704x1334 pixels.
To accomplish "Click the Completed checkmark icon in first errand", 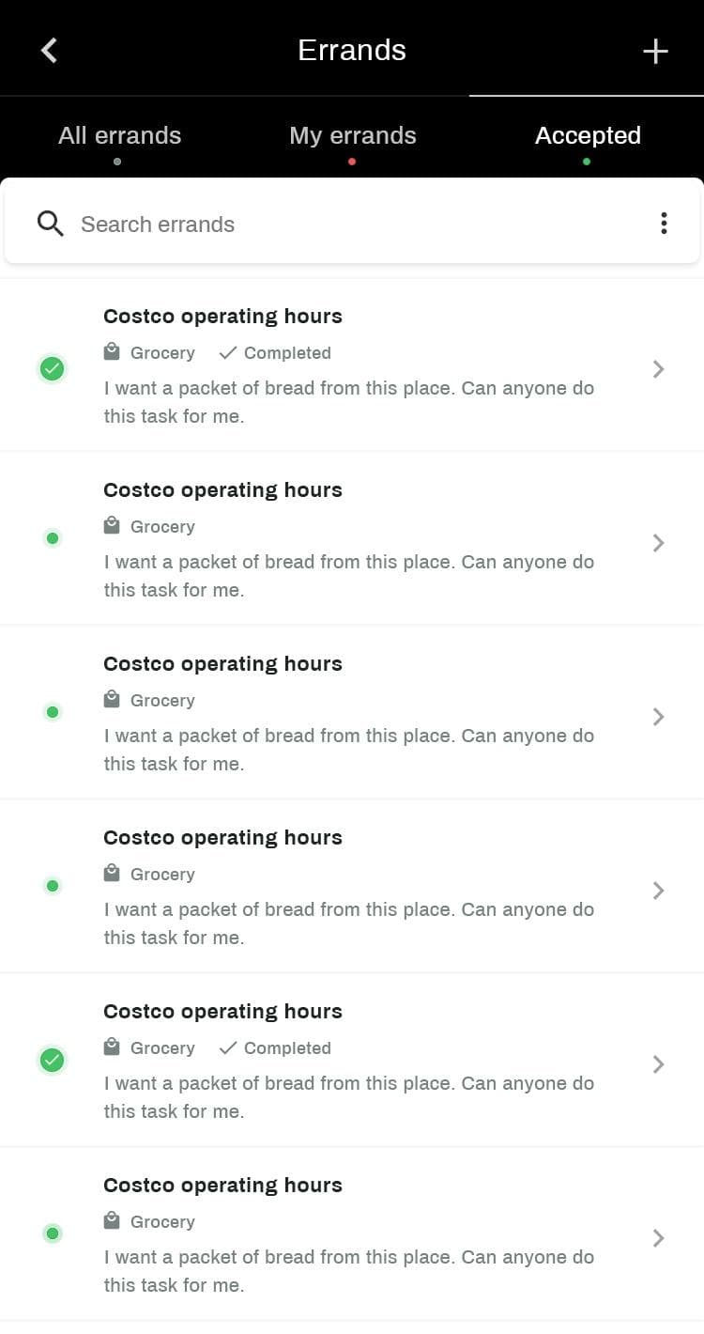I will [x=227, y=353].
